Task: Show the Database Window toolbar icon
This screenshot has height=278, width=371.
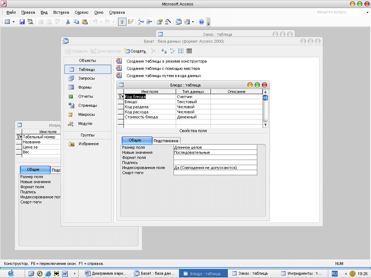Action: [179, 22]
